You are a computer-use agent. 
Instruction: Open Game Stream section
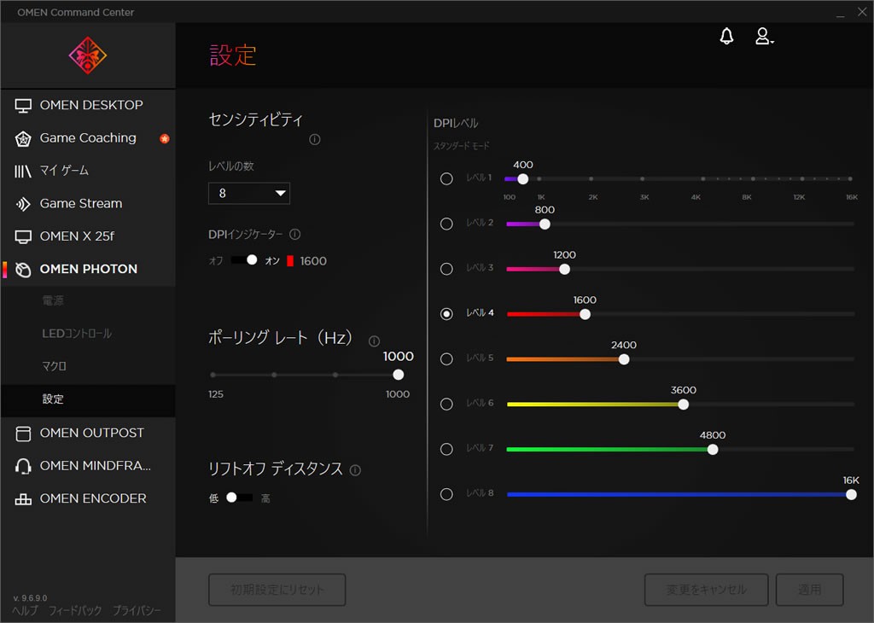pos(88,204)
